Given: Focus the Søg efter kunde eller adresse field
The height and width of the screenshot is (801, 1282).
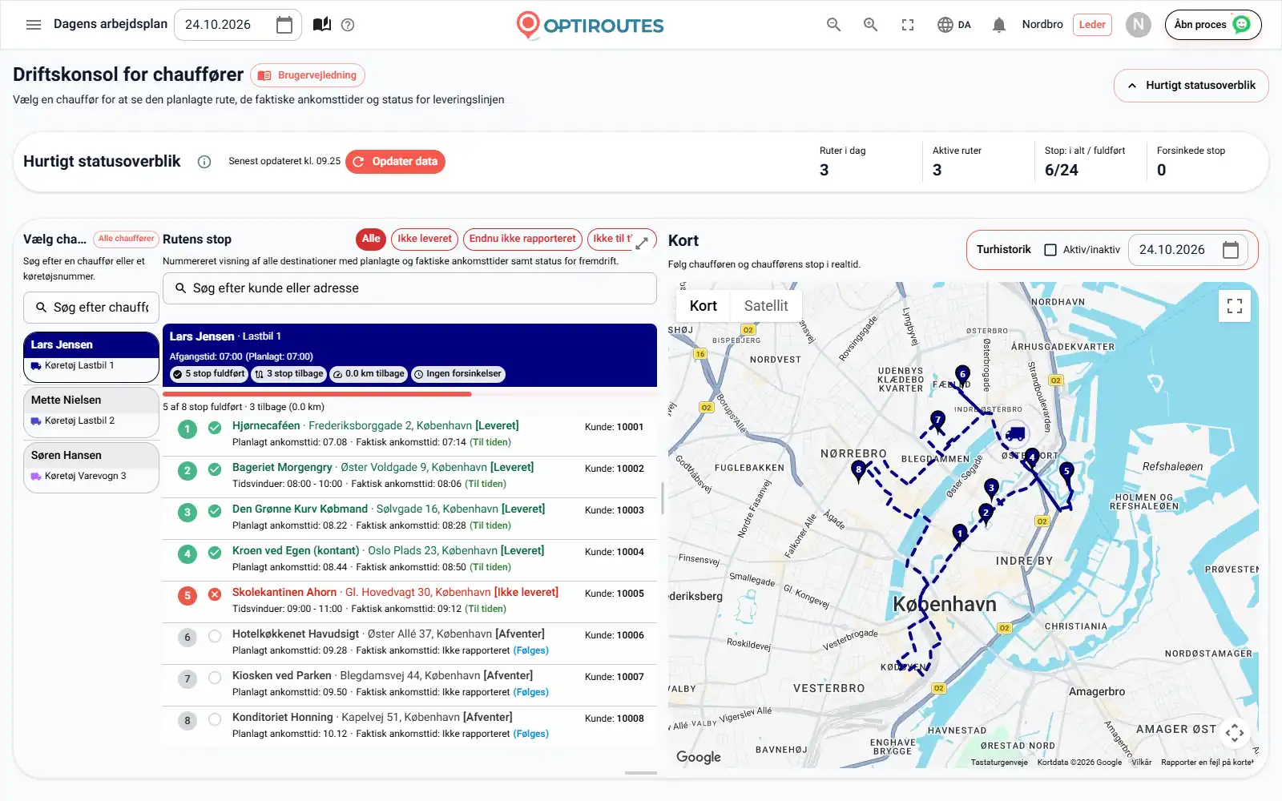Looking at the screenshot, I should pos(409,288).
